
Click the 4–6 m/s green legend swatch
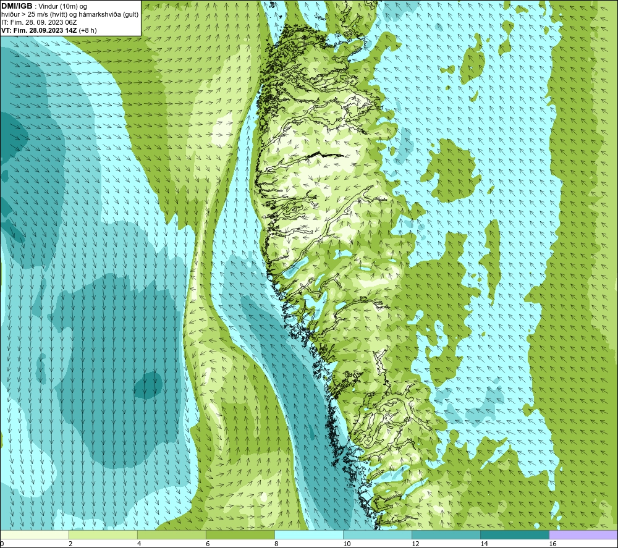pos(172,534)
